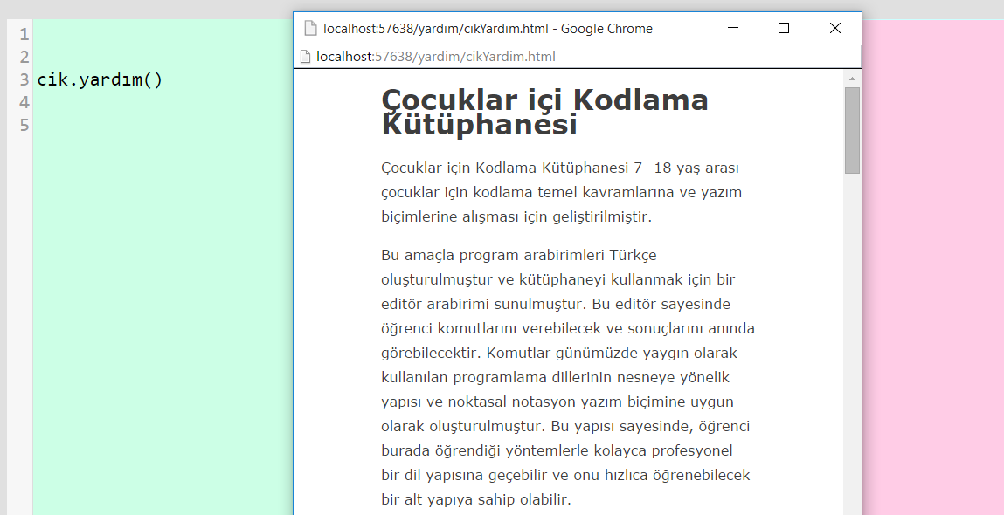This screenshot has height=515, width=1004.
Task: Close the cikYardim.html help window
Action: [834, 28]
